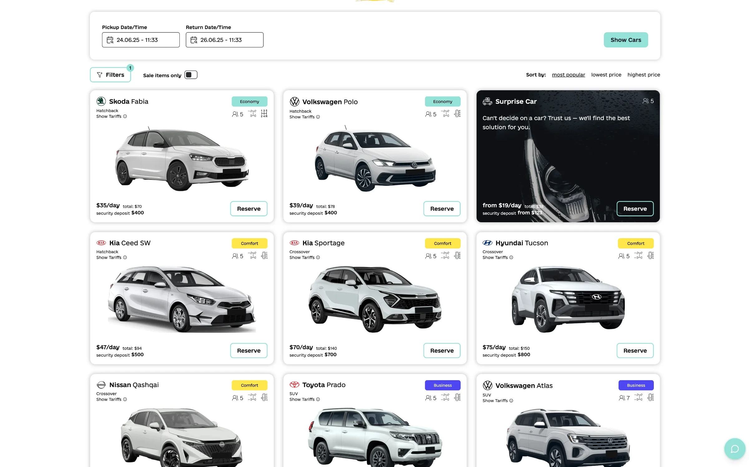Reserve the Volkswagen Polo
This screenshot has height=467, width=749.
(x=442, y=209)
